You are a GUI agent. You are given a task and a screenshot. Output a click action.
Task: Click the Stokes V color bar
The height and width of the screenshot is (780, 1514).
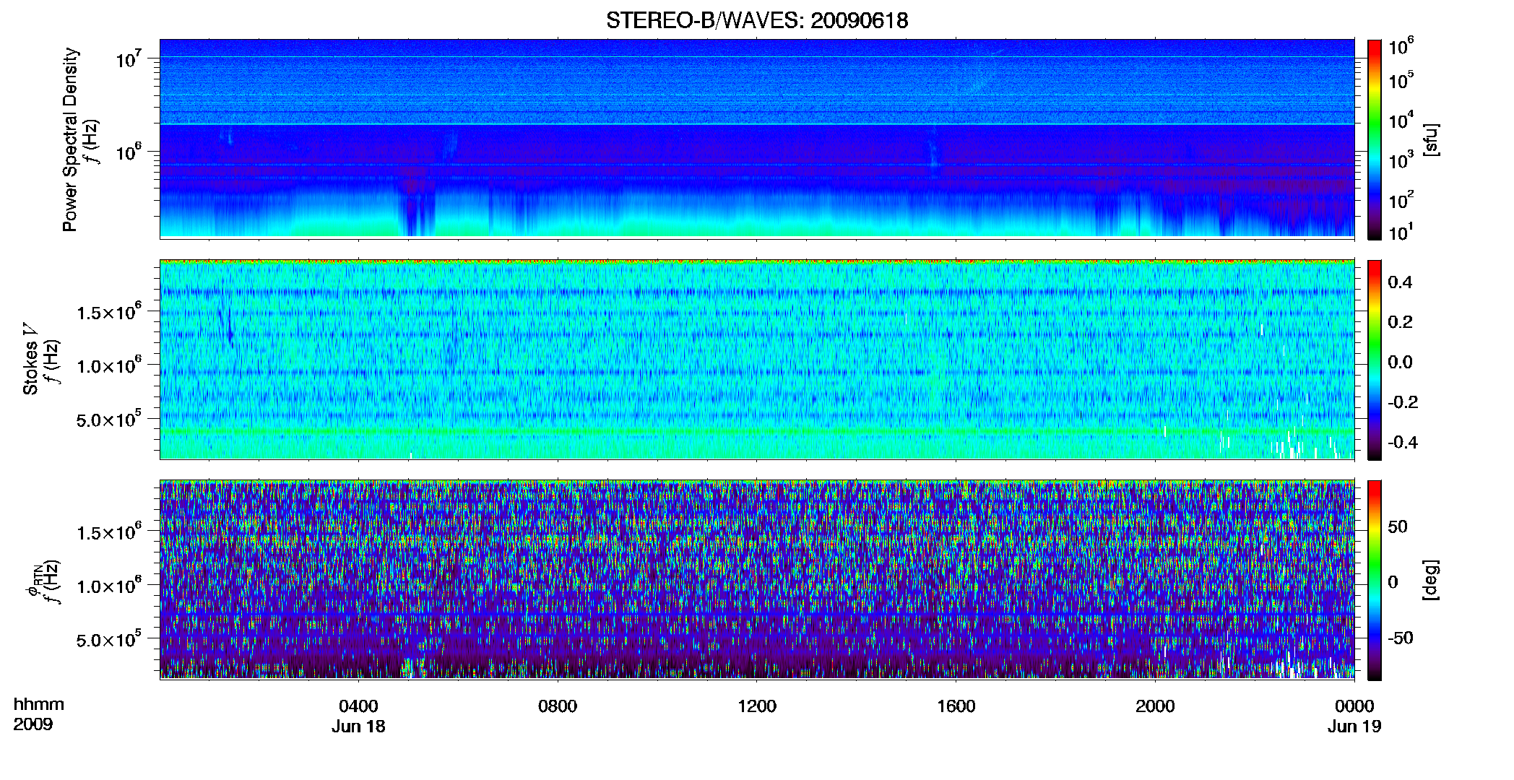1375,360
